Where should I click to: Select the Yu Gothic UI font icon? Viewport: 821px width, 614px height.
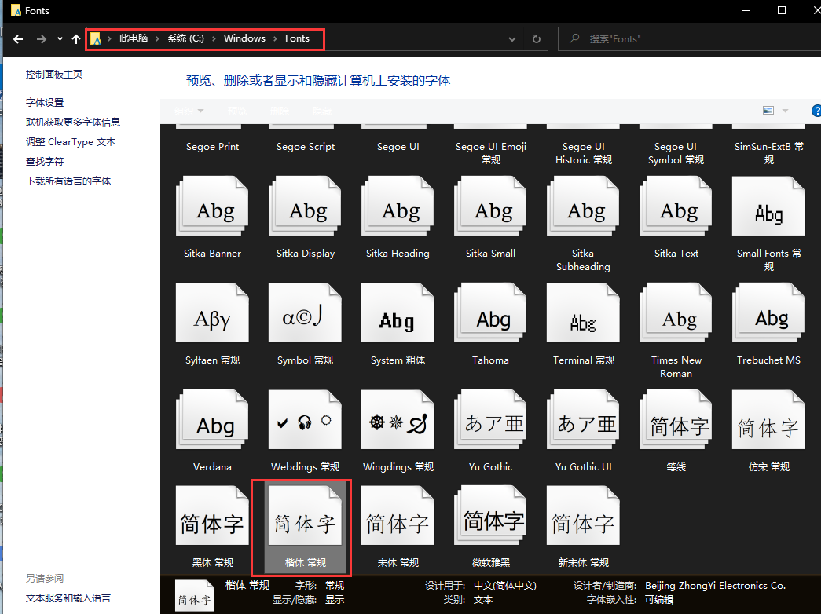click(583, 420)
